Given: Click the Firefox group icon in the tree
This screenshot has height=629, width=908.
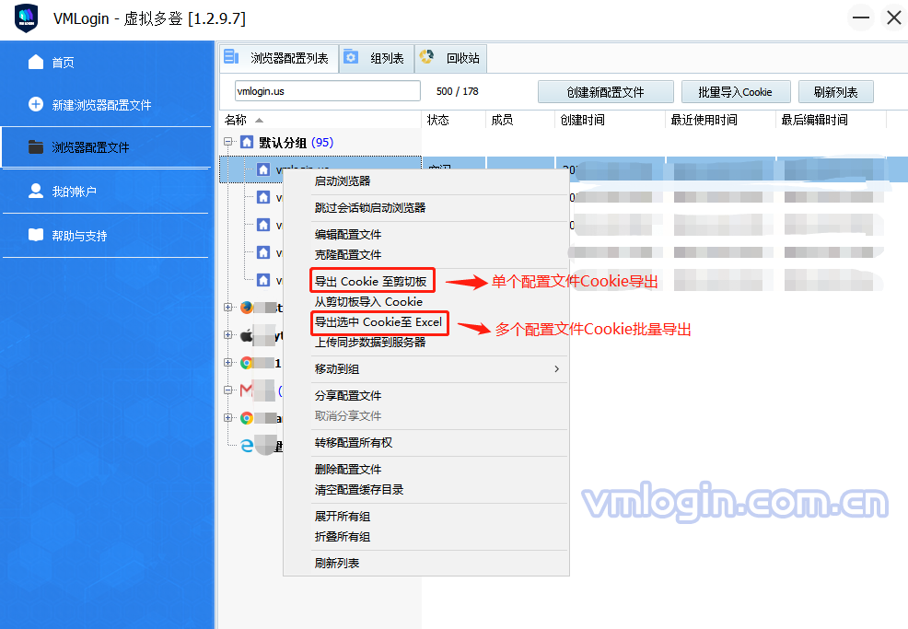Looking at the screenshot, I should point(247,308).
